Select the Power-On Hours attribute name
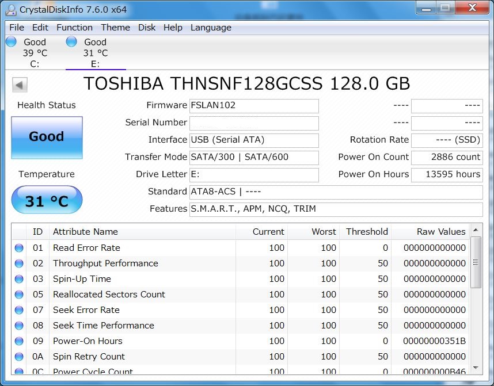Viewport: 494px width, 386px height. [88, 341]
